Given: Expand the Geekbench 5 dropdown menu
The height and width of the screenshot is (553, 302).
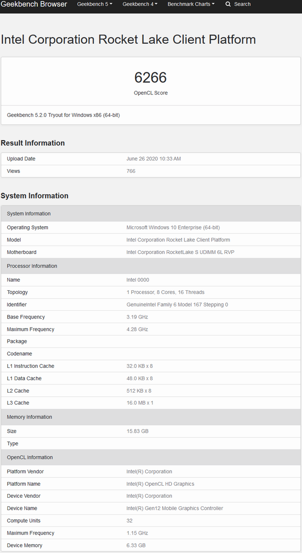Looking at the screenshot, I should pyautogui.click(x=95, y=4).
